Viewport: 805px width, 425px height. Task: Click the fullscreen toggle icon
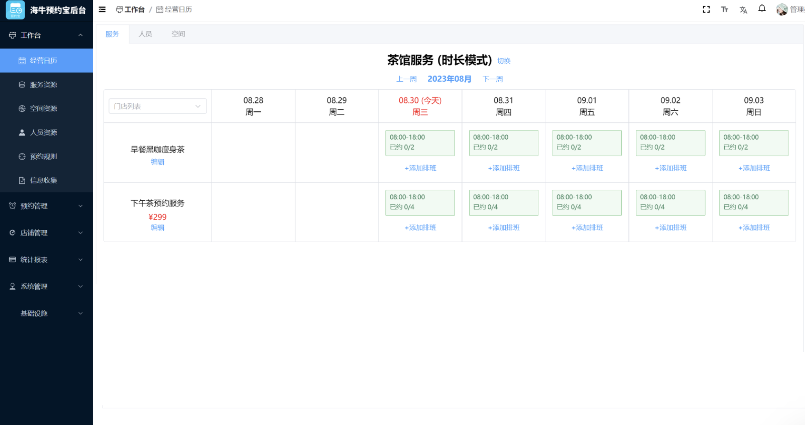[706, 9]
